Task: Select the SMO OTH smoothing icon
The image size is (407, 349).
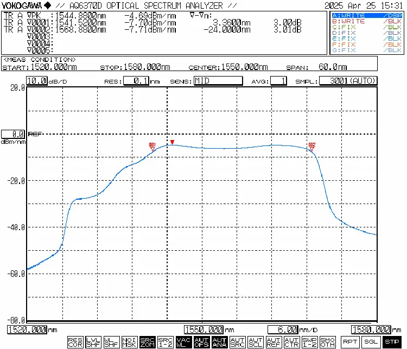Action: coord(327,342)
